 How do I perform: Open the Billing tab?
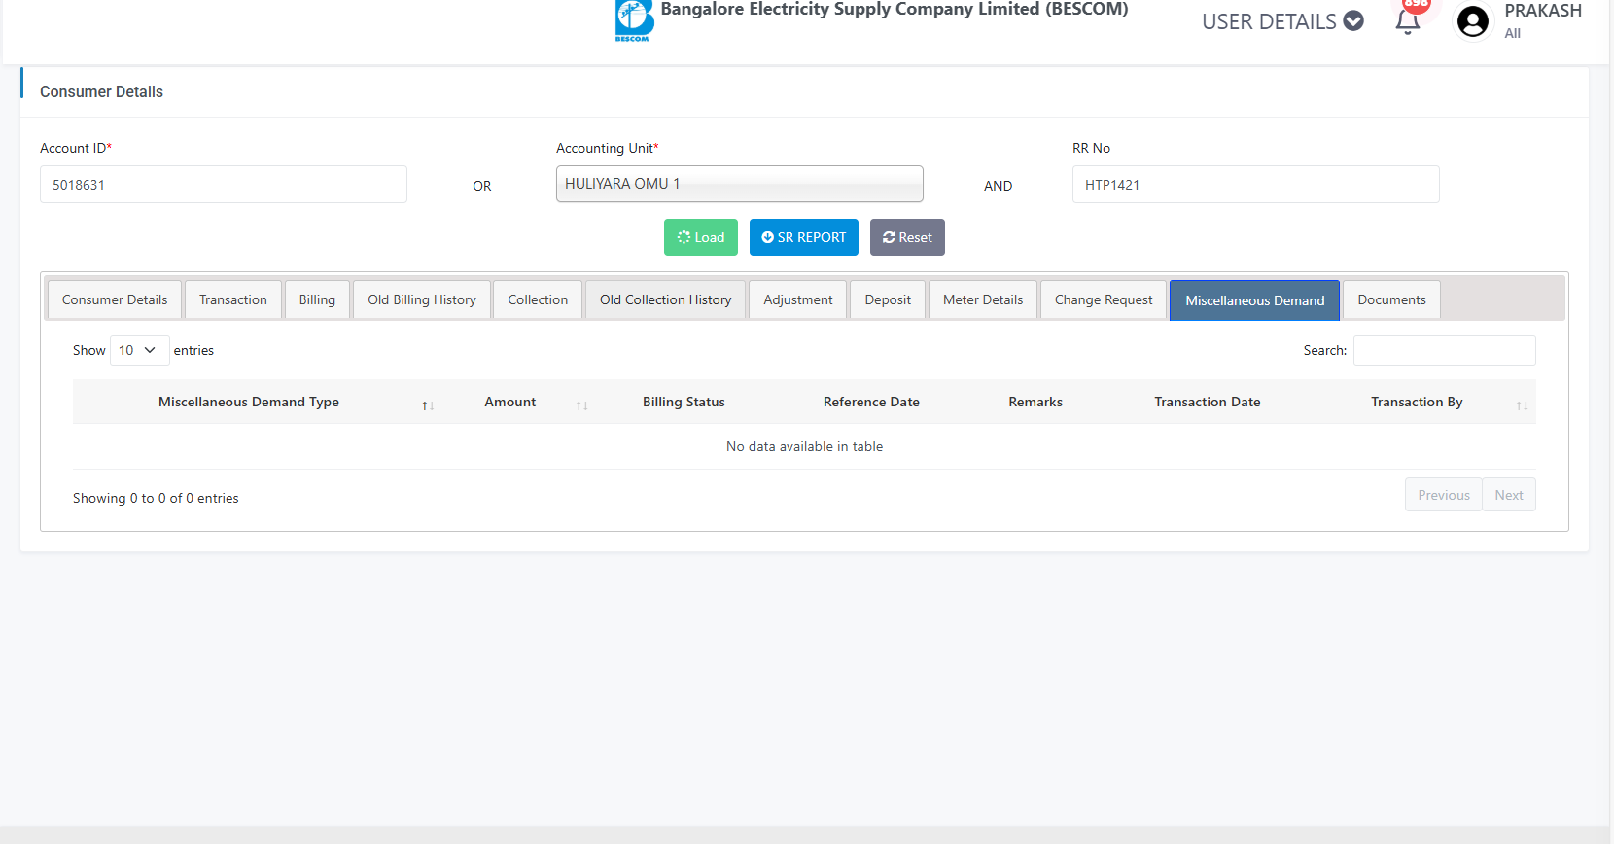click(x=317, y=299)
